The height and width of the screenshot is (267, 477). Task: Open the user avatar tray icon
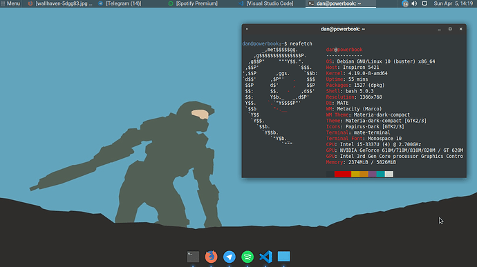coord(405,3)
